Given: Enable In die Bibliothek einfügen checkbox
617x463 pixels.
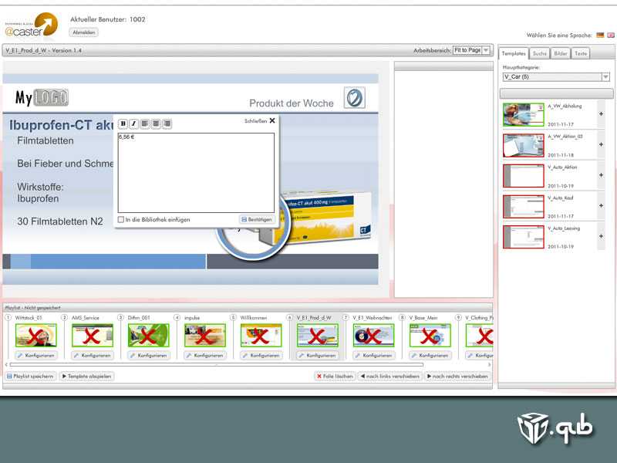Looking at the screenshot, I should pos(121,219).
